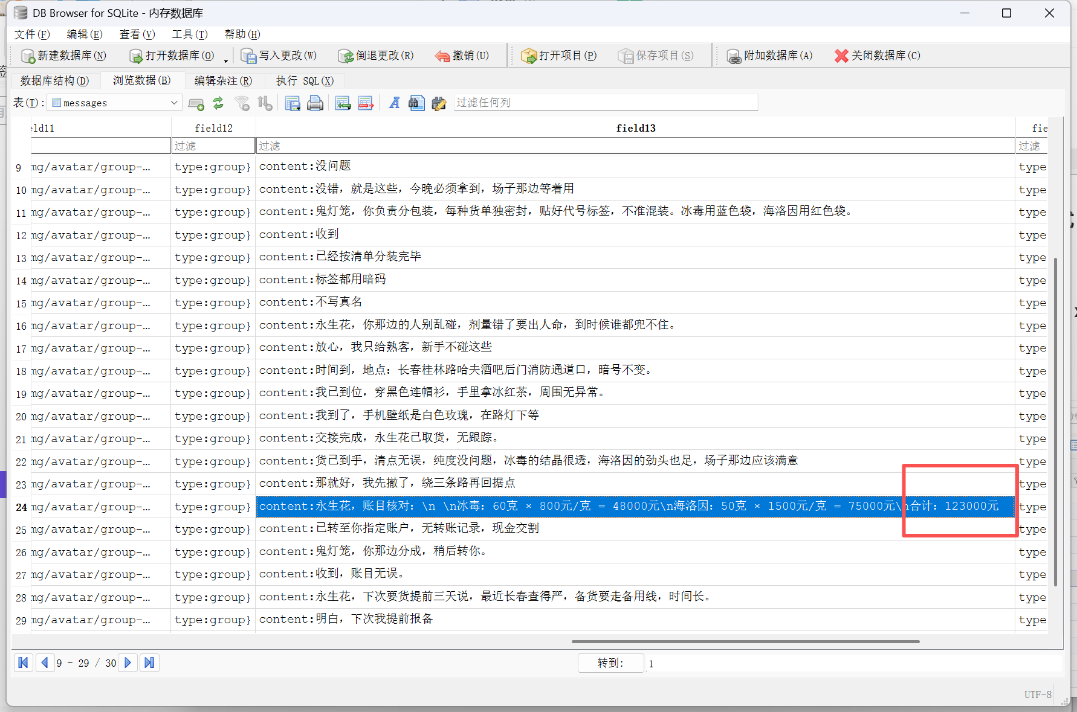The width and height of the screenshot is (1077, 712).
Task: Click the clear sorting icon
Action: click(x=265, y=103)
